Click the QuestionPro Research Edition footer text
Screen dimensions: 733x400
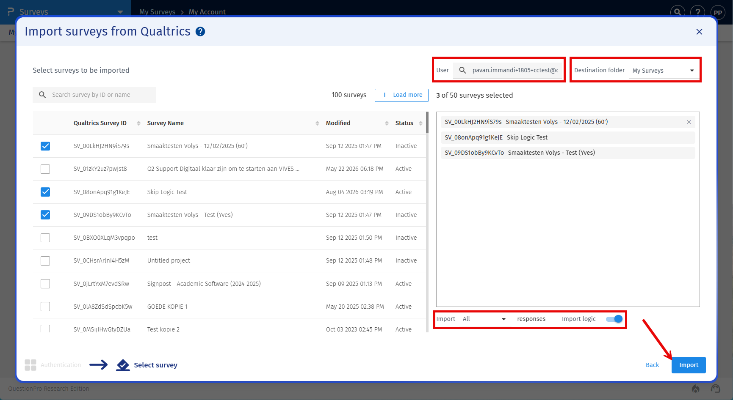[x=49, y=389]
